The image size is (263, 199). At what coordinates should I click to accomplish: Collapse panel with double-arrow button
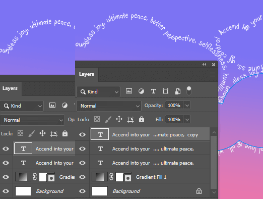point(204,65)
